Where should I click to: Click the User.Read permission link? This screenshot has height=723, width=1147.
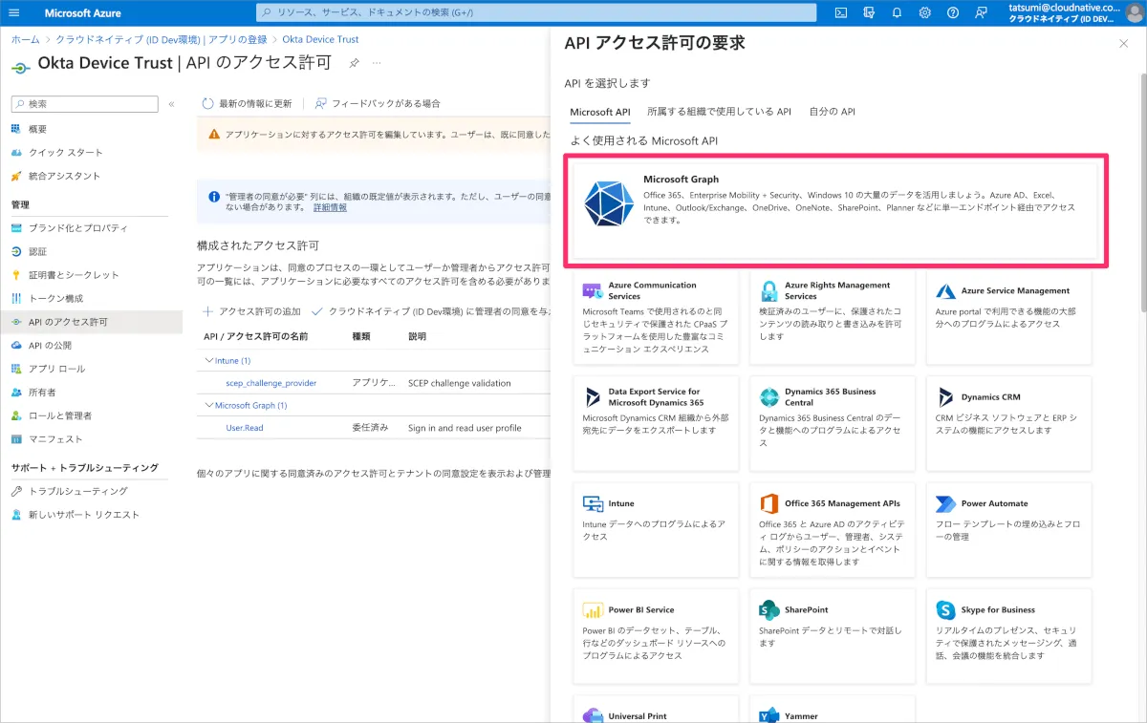tap(245, 428)
